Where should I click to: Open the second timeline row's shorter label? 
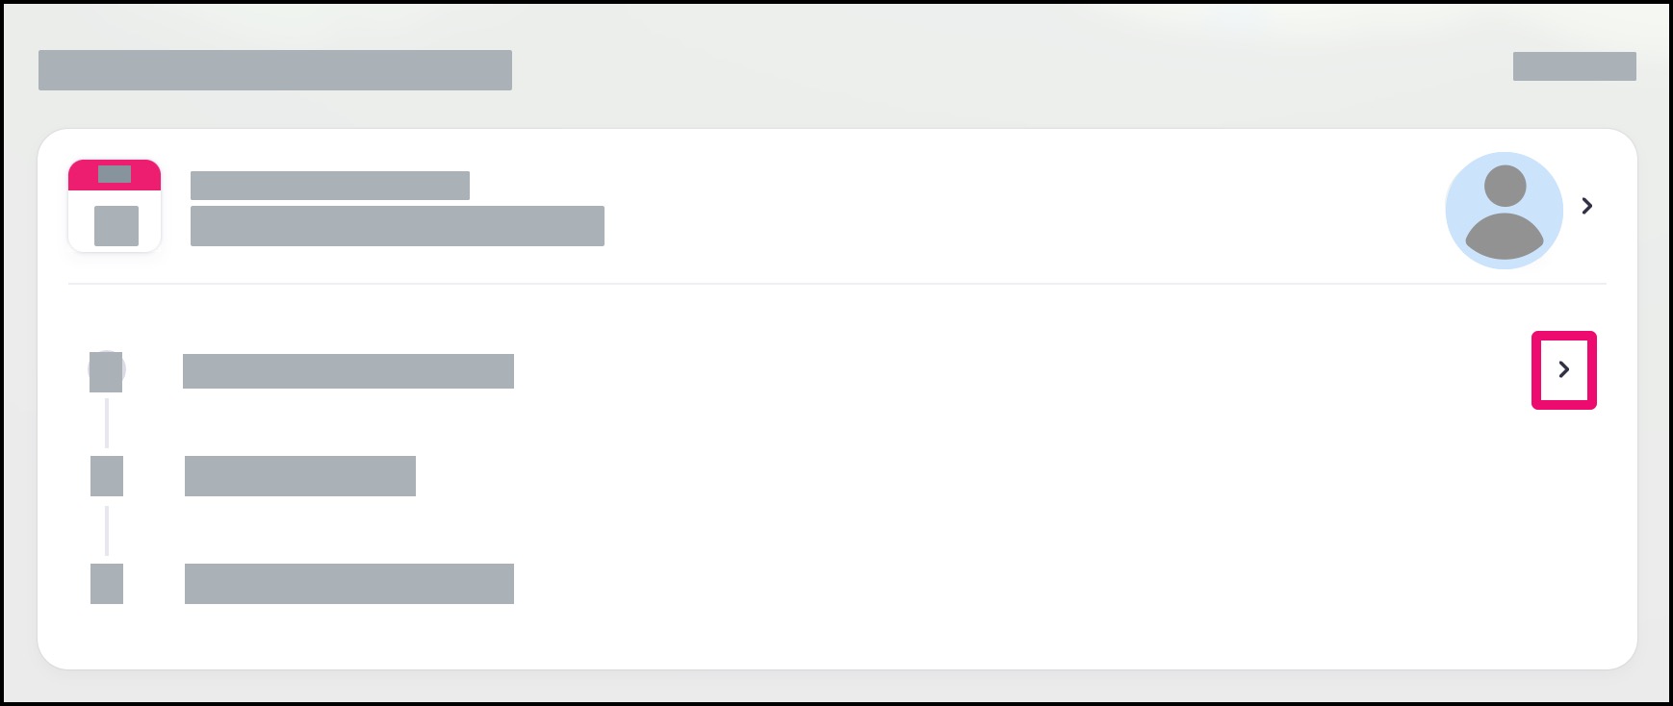point(300,476)
